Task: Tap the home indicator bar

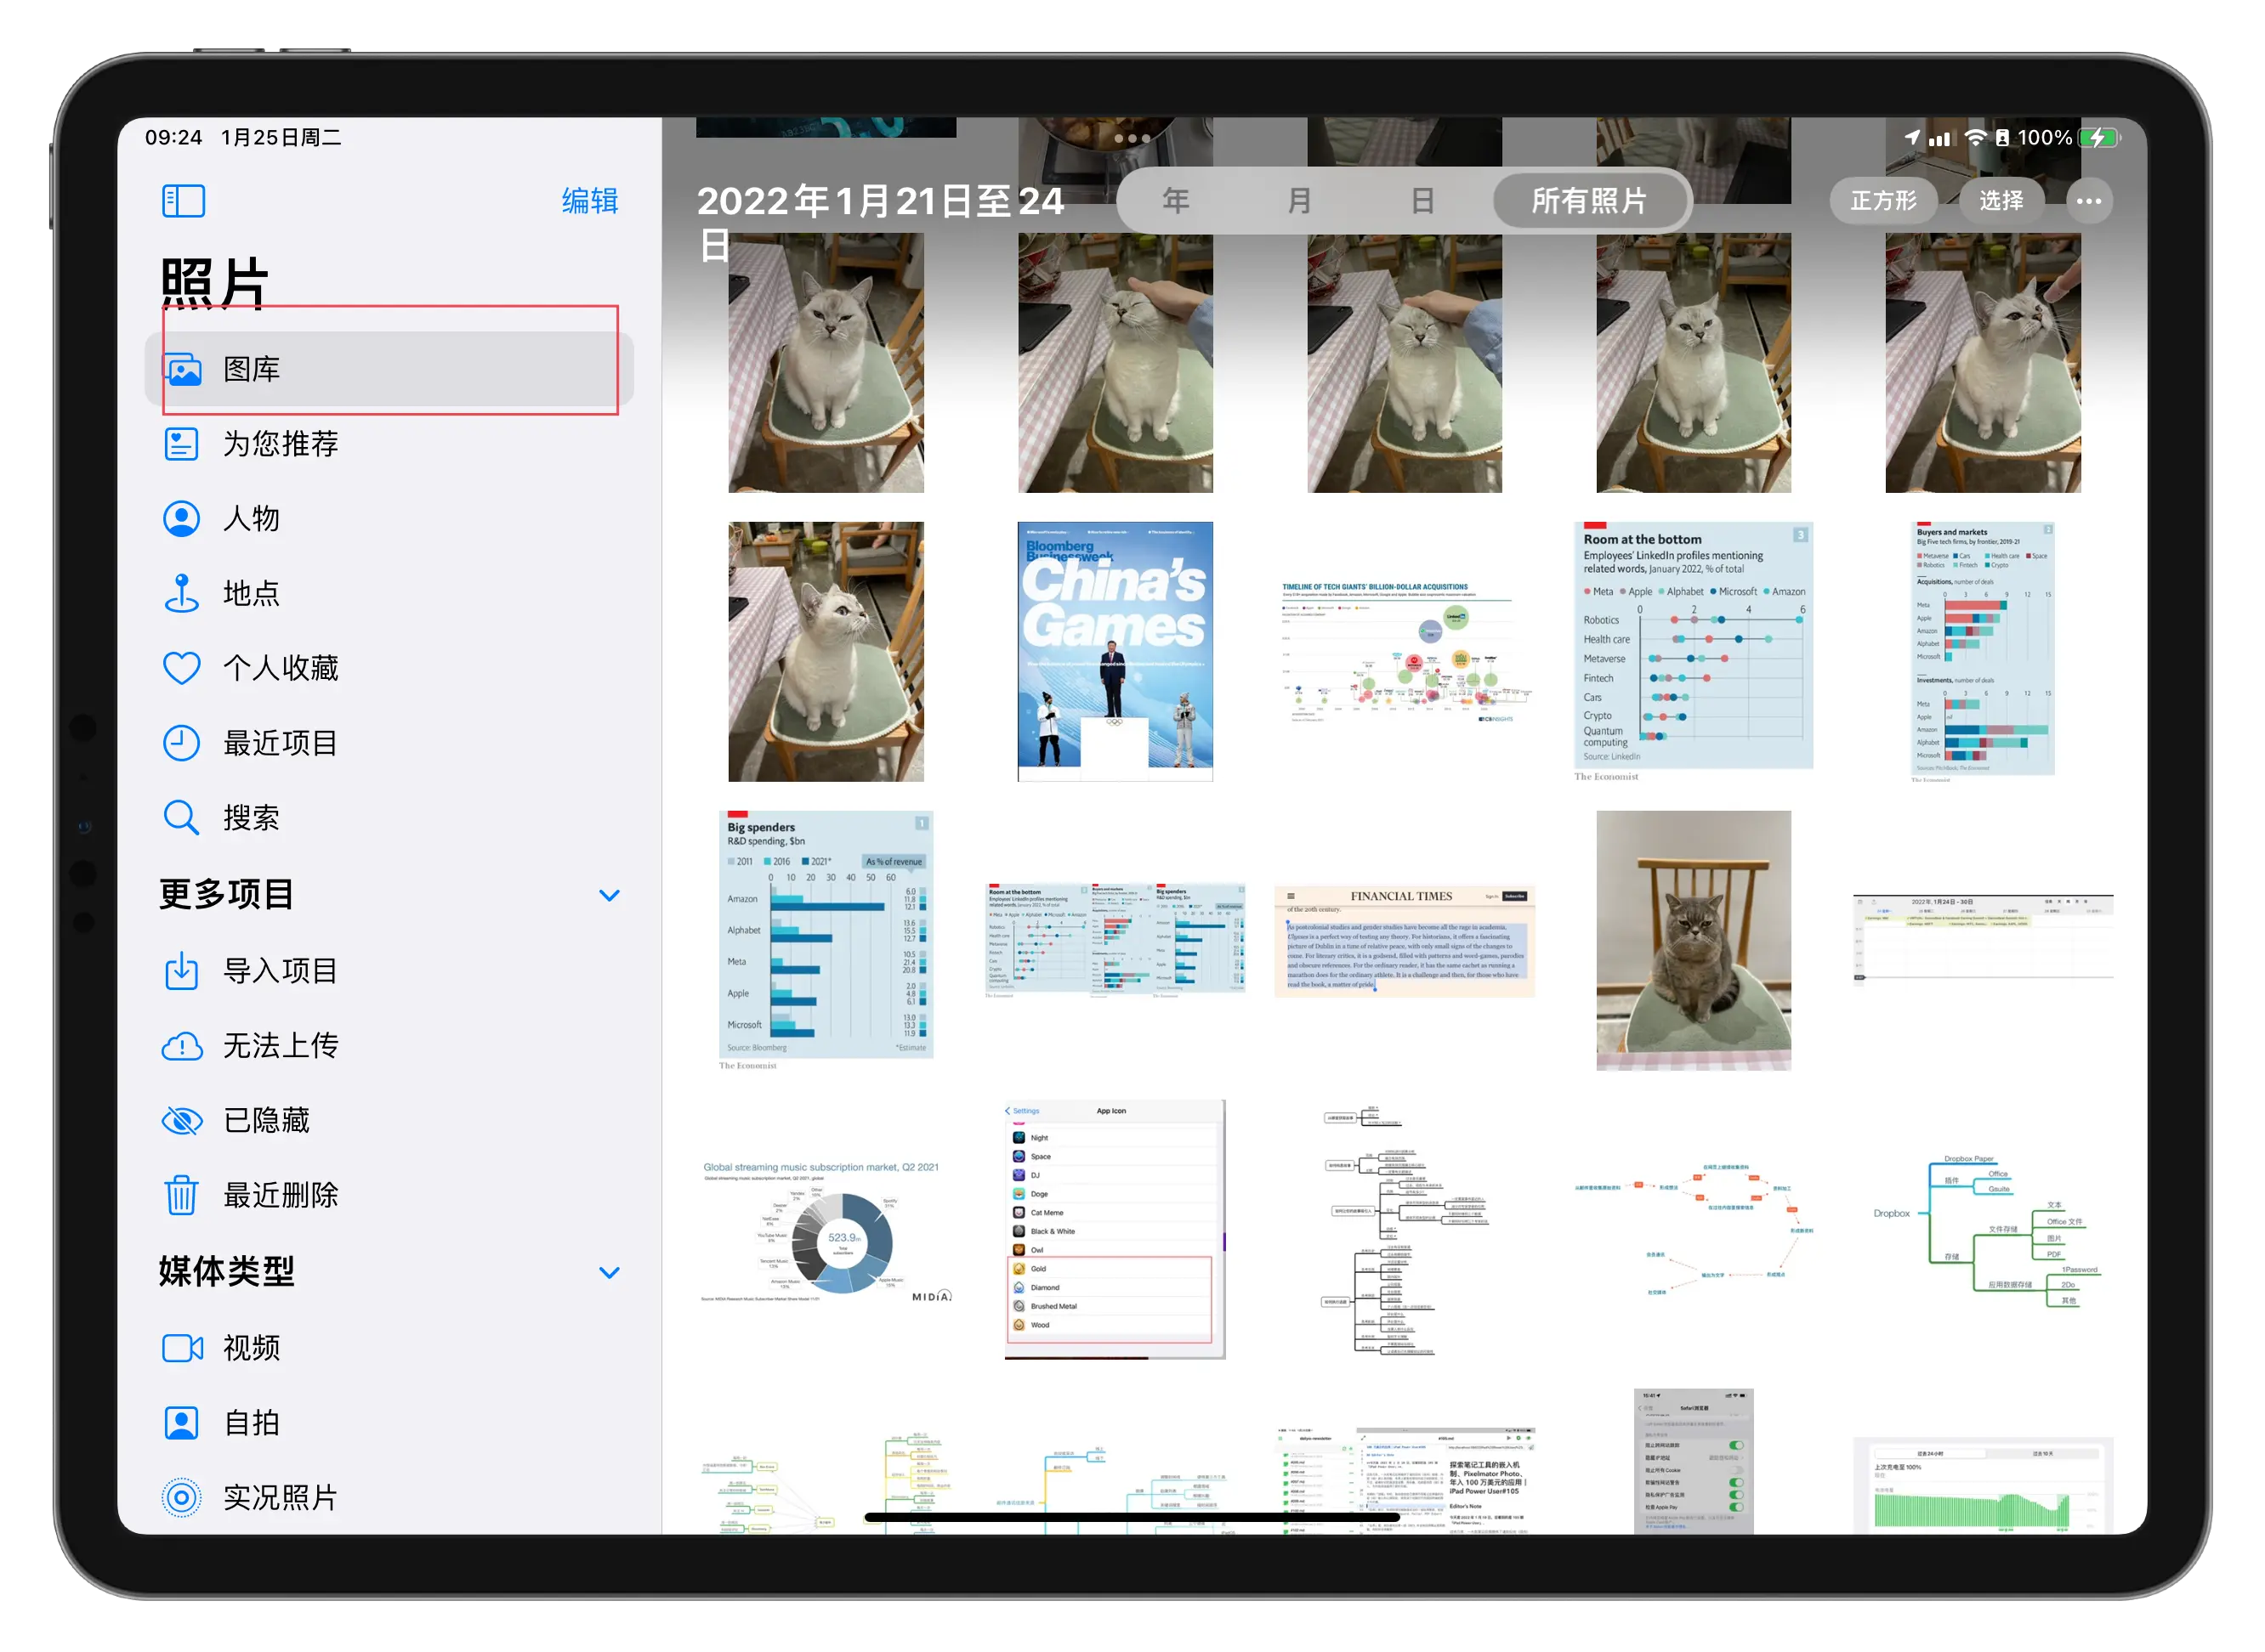Action: click(1132, 1517)
